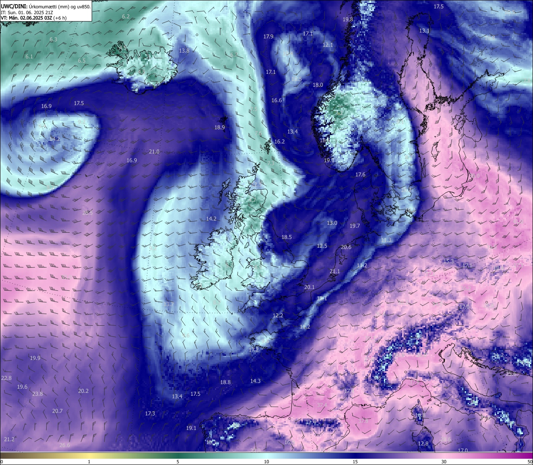Screen dimensions: 533x465
Task: Click the 19.9 value label
Action: click(35, 358)
